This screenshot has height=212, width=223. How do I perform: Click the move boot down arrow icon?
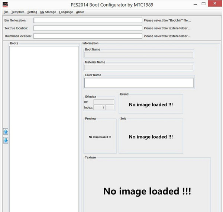6,140
